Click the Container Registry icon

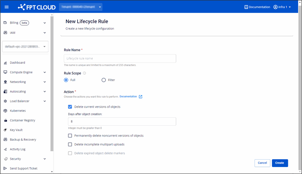(5, 120)
